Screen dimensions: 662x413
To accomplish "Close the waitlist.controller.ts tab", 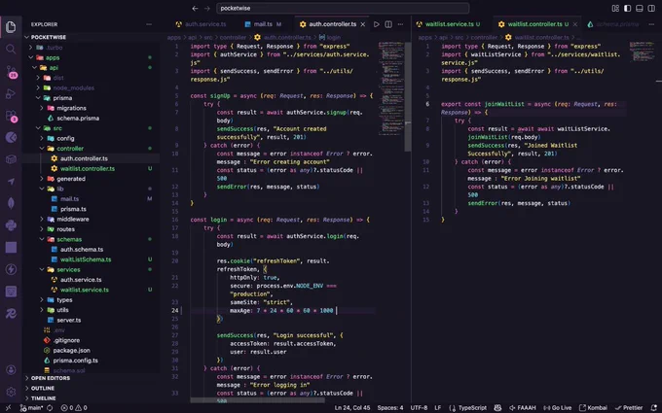I will point(575,24).
